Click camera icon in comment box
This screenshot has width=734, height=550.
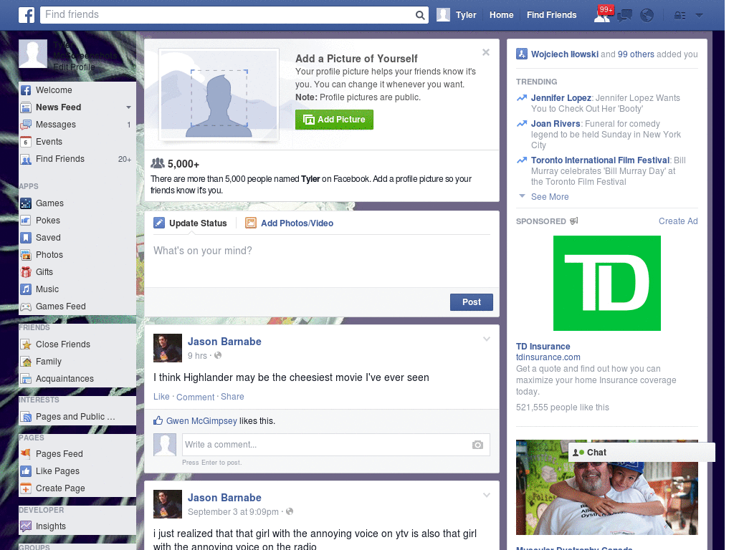477,445
